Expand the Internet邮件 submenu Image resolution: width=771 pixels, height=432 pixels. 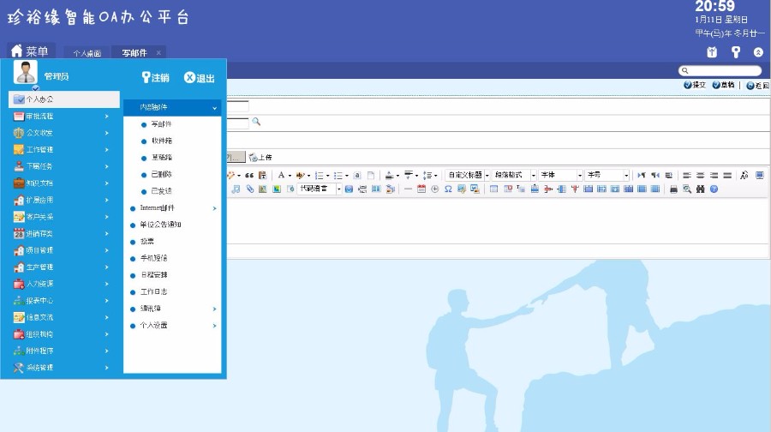pyautogui.click(x=172, y=207)
